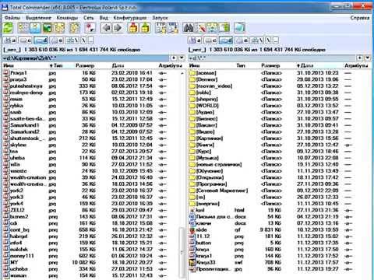Screen dimensions: 374x280
Task: Select the ZEU2 jpg file
Action: click(x=17, y=210)
